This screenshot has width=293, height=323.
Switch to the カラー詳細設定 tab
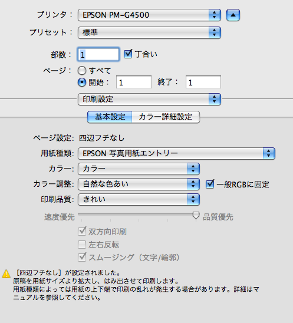click(166, 117)
